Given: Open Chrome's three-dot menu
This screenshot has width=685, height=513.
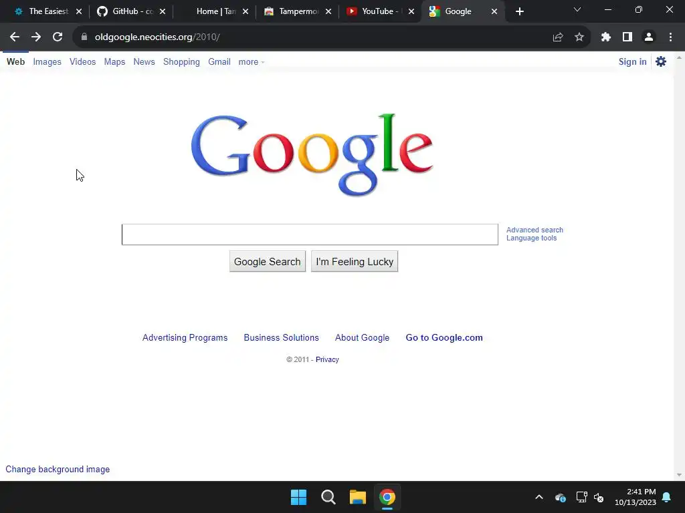Looking at the screenshot, I should (x=670, y=37).
